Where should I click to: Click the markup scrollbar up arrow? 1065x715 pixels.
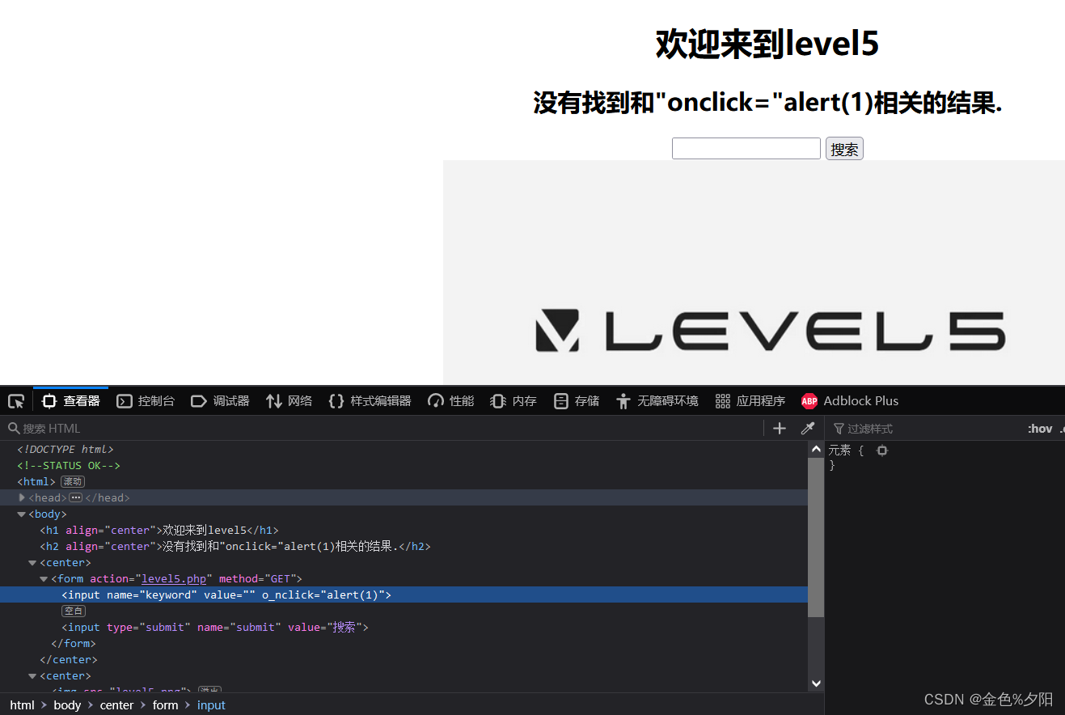click(x=816, y=449)
